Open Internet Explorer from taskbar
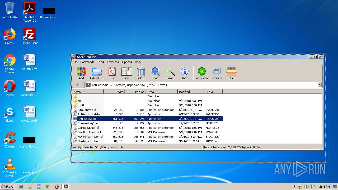The height and width of the screenshot is (190, 338). [x=21, y=187]
